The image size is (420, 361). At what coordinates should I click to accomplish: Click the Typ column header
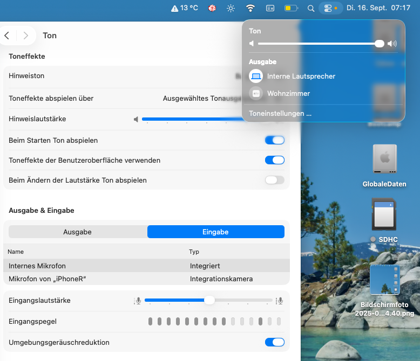[194, 252]
